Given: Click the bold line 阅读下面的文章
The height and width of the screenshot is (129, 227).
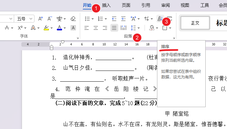Looking at the screenshot, I should pyautogui.click(x=85, y=103).
